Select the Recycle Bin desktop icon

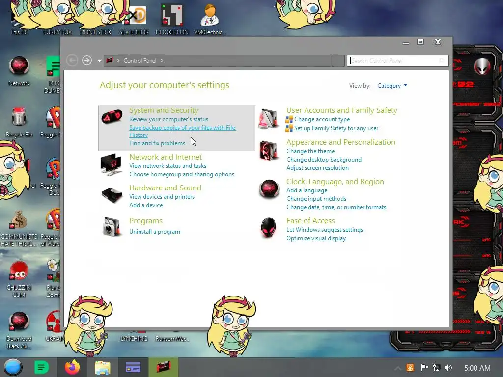pos(19,122)
